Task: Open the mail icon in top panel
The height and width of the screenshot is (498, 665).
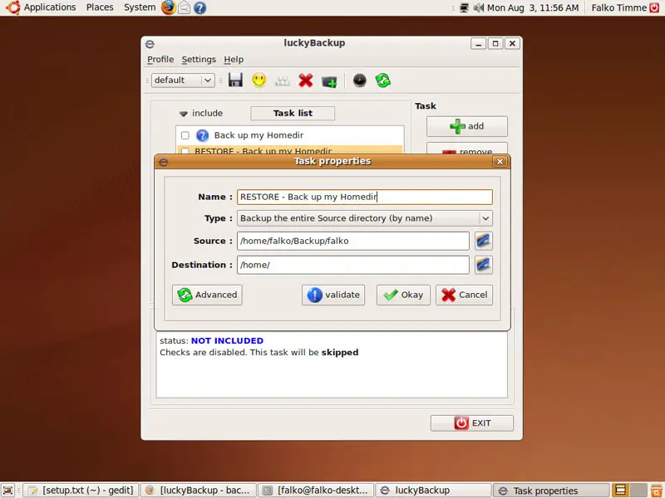Action: (184, 7)
